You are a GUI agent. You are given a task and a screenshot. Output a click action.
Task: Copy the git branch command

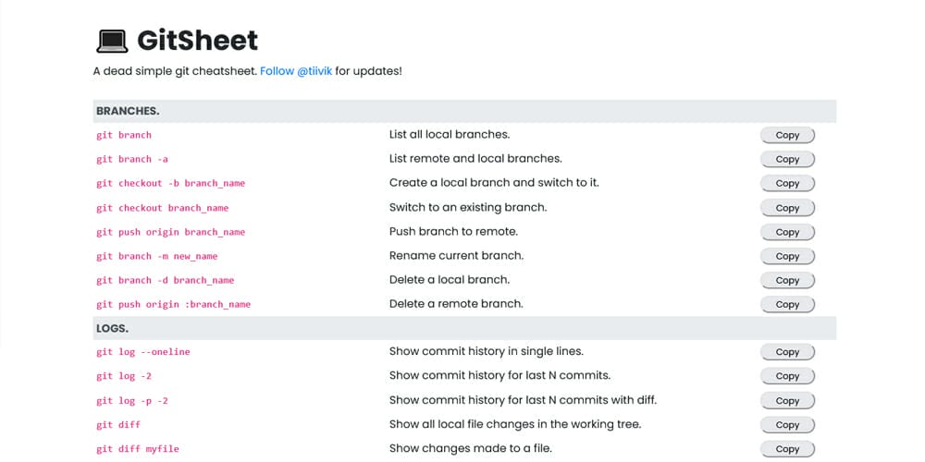coord(787,135)
